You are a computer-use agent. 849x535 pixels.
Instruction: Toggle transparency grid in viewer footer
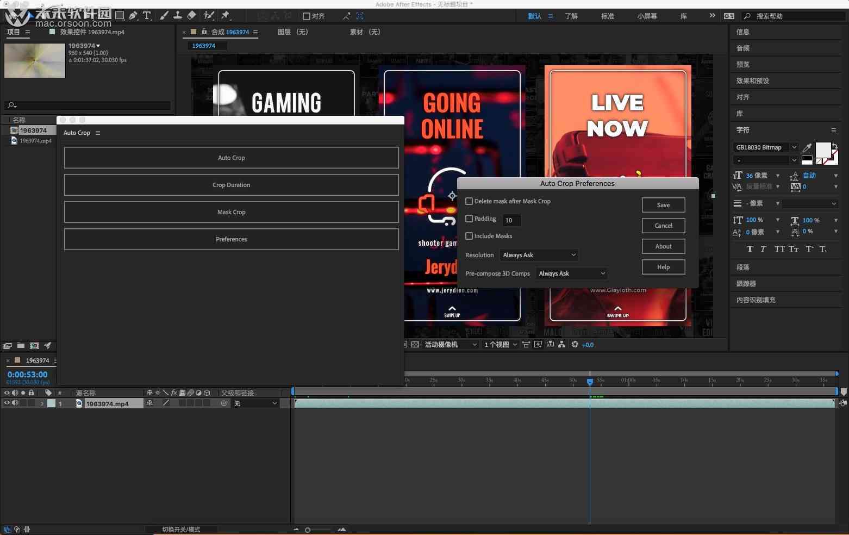point(415,345)
